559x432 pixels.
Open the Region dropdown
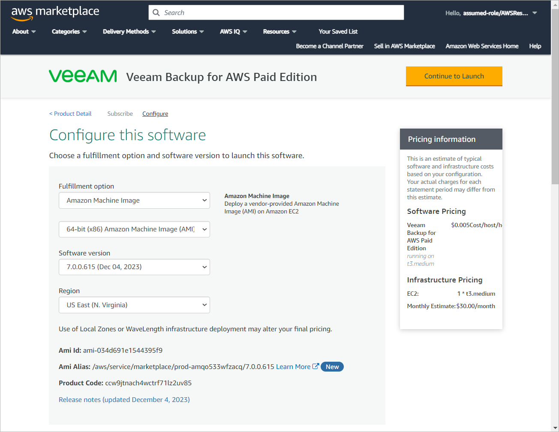point(134,305)
